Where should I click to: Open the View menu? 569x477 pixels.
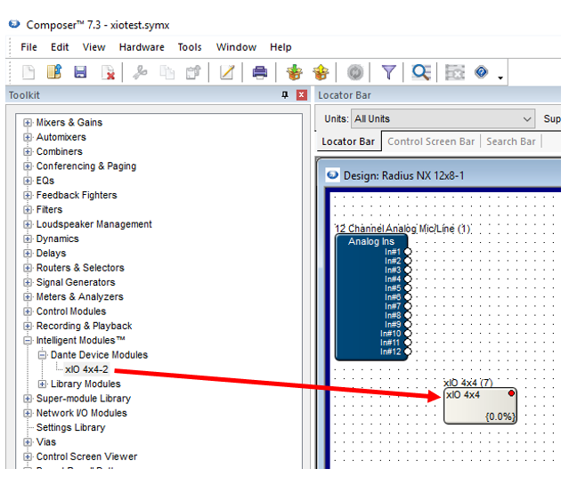tap(94, 47)
